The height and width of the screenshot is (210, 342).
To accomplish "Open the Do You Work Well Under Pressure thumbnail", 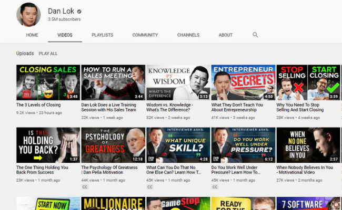I will pos(243,145).
